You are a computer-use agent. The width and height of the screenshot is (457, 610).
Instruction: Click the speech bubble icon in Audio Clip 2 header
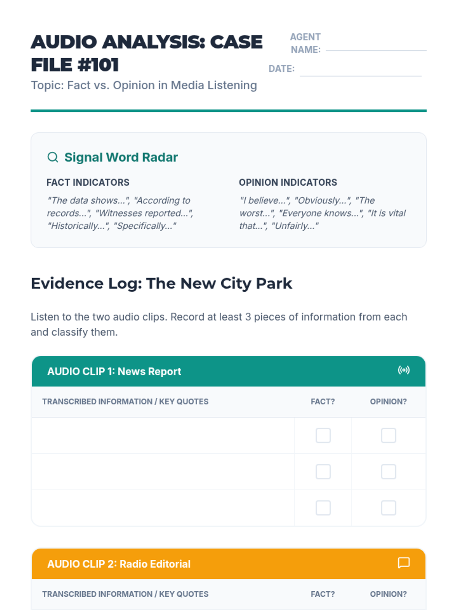tap(404, 563)
